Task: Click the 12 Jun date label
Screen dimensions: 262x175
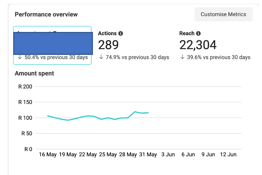Action: [228, 154]
